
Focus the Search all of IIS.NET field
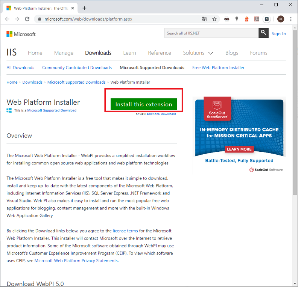coord(211,33)
